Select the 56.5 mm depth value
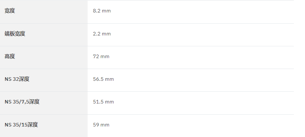This screenshot has width=305, height=137. tap(103, 79)
